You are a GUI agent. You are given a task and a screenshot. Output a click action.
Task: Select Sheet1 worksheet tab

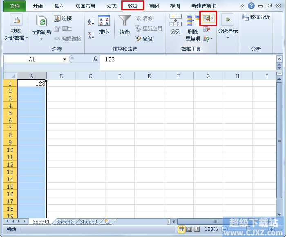pyautogui.click(x=41, y=222)
